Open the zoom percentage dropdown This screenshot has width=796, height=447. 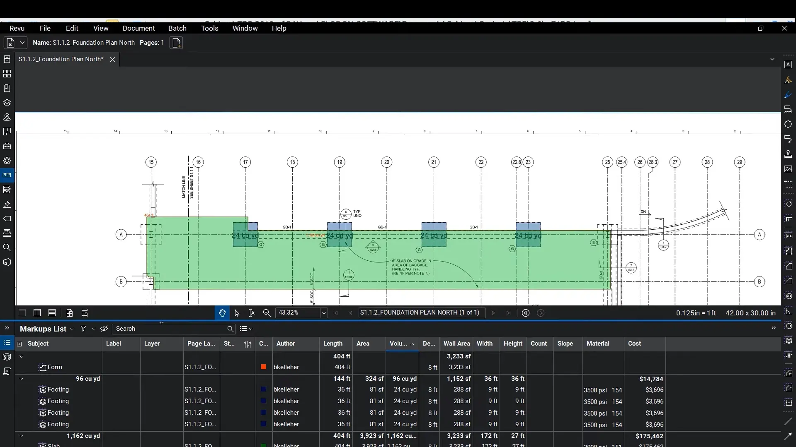(x=324, y=313)
